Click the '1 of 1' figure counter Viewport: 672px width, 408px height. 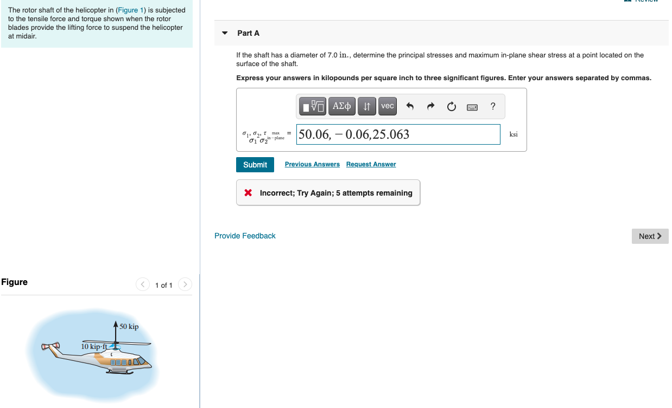(x=163, y=285)
